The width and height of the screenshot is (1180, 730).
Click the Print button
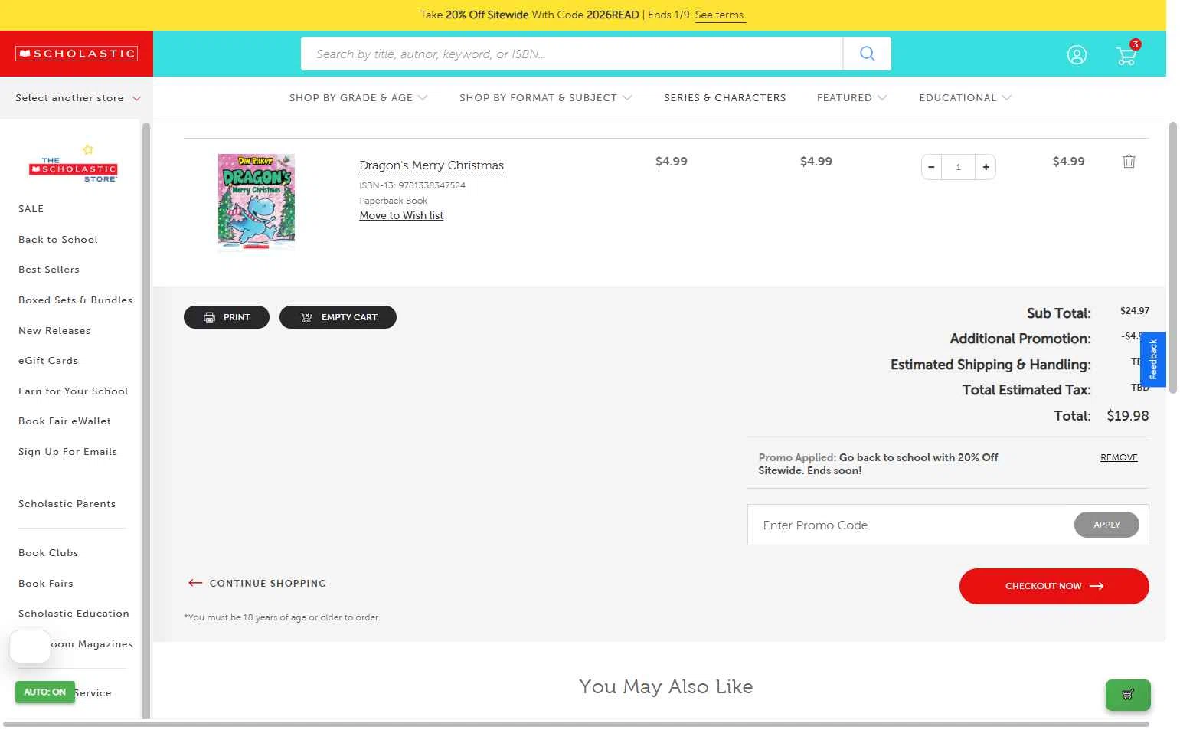227,317
